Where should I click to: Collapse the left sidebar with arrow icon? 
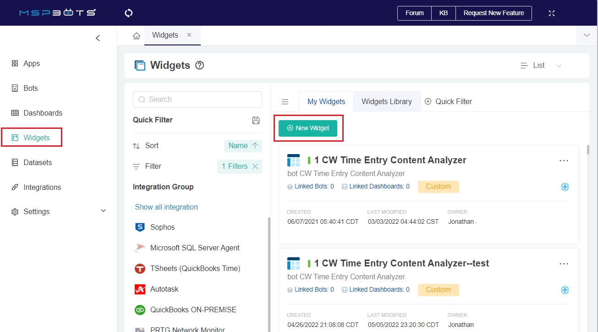point(98,38)
